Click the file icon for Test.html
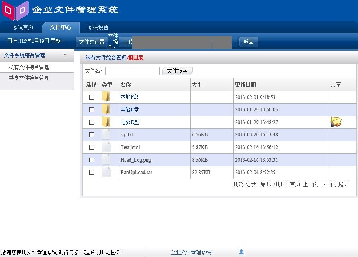Image resolution: width=358 pixels, height=257 pixels. [x=106, y=147]
